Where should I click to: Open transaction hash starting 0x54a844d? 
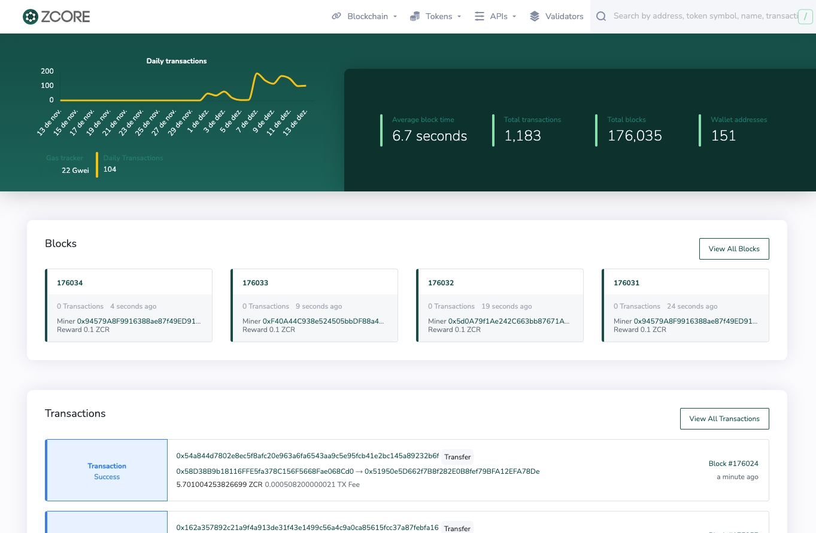307,456
